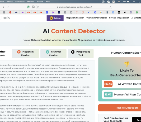Open the purple chevron circle bookmark
This screenshot has height=122, width=141.
[131, 12]
